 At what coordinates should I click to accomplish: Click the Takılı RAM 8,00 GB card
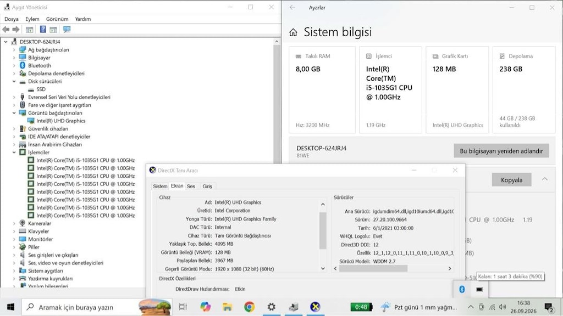322,90
